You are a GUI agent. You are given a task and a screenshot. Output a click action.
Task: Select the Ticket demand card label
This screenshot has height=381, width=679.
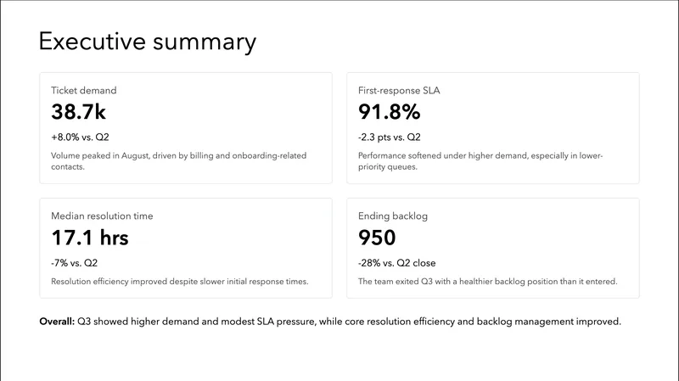click(83, 90)
